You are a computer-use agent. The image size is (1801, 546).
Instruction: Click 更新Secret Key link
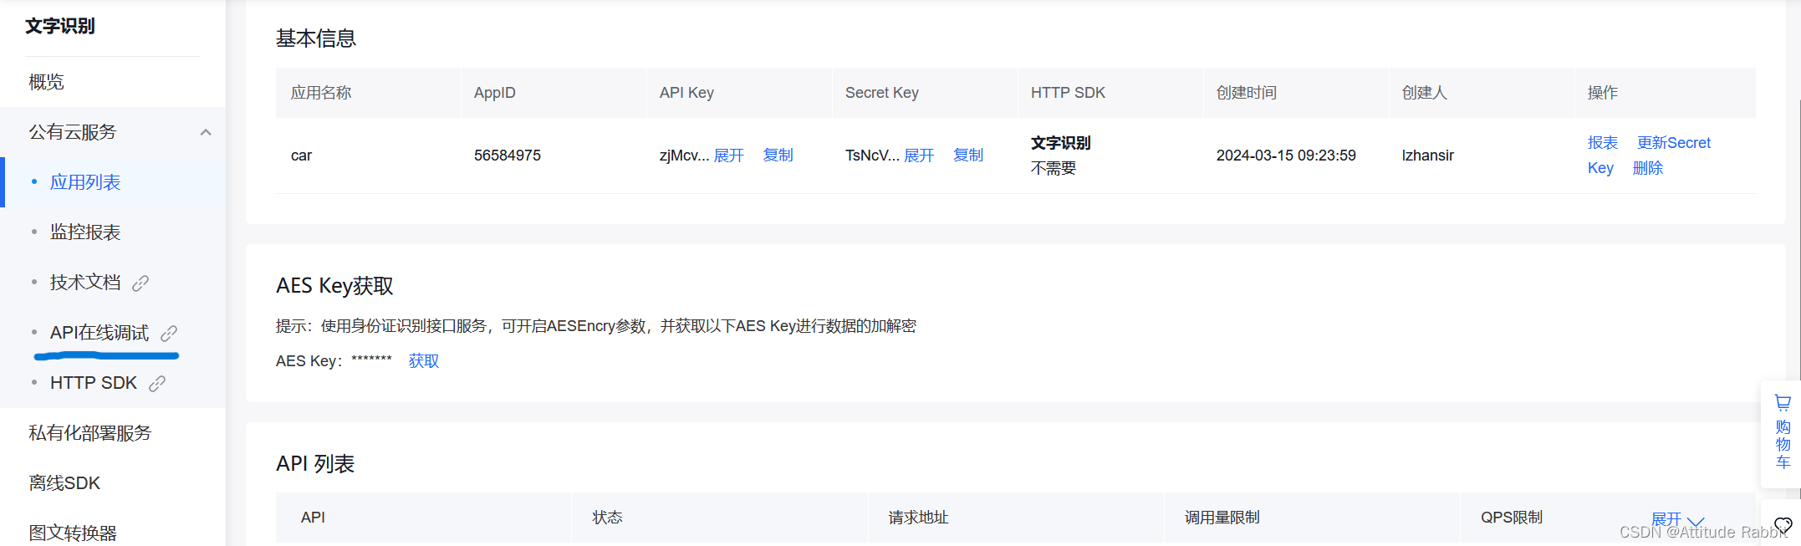pos(1673,143)
